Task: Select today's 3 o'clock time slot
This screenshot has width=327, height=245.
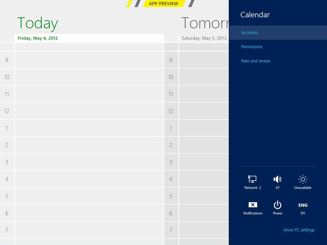Action: click(89, 162)
